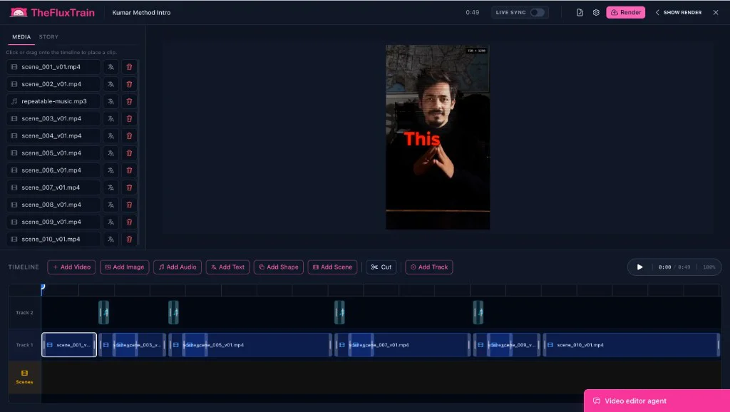Delete scene_007_v01.mp4 with its trash icon
The height and width of the screenshot is (412, 730).
tap(130, 187)
